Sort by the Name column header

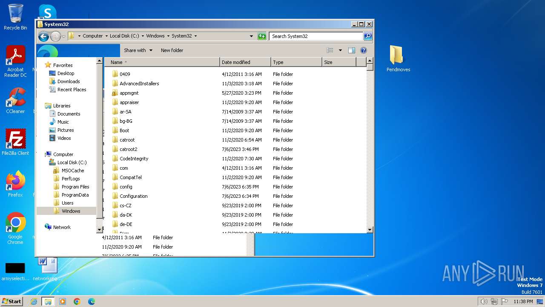click(162, 62)
